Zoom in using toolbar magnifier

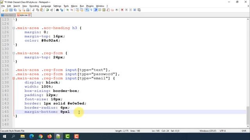click(x=67, y=10)
